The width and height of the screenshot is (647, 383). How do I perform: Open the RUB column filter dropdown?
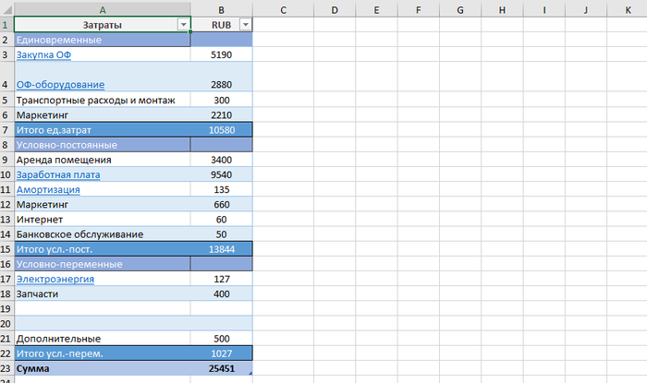[245, 25]
